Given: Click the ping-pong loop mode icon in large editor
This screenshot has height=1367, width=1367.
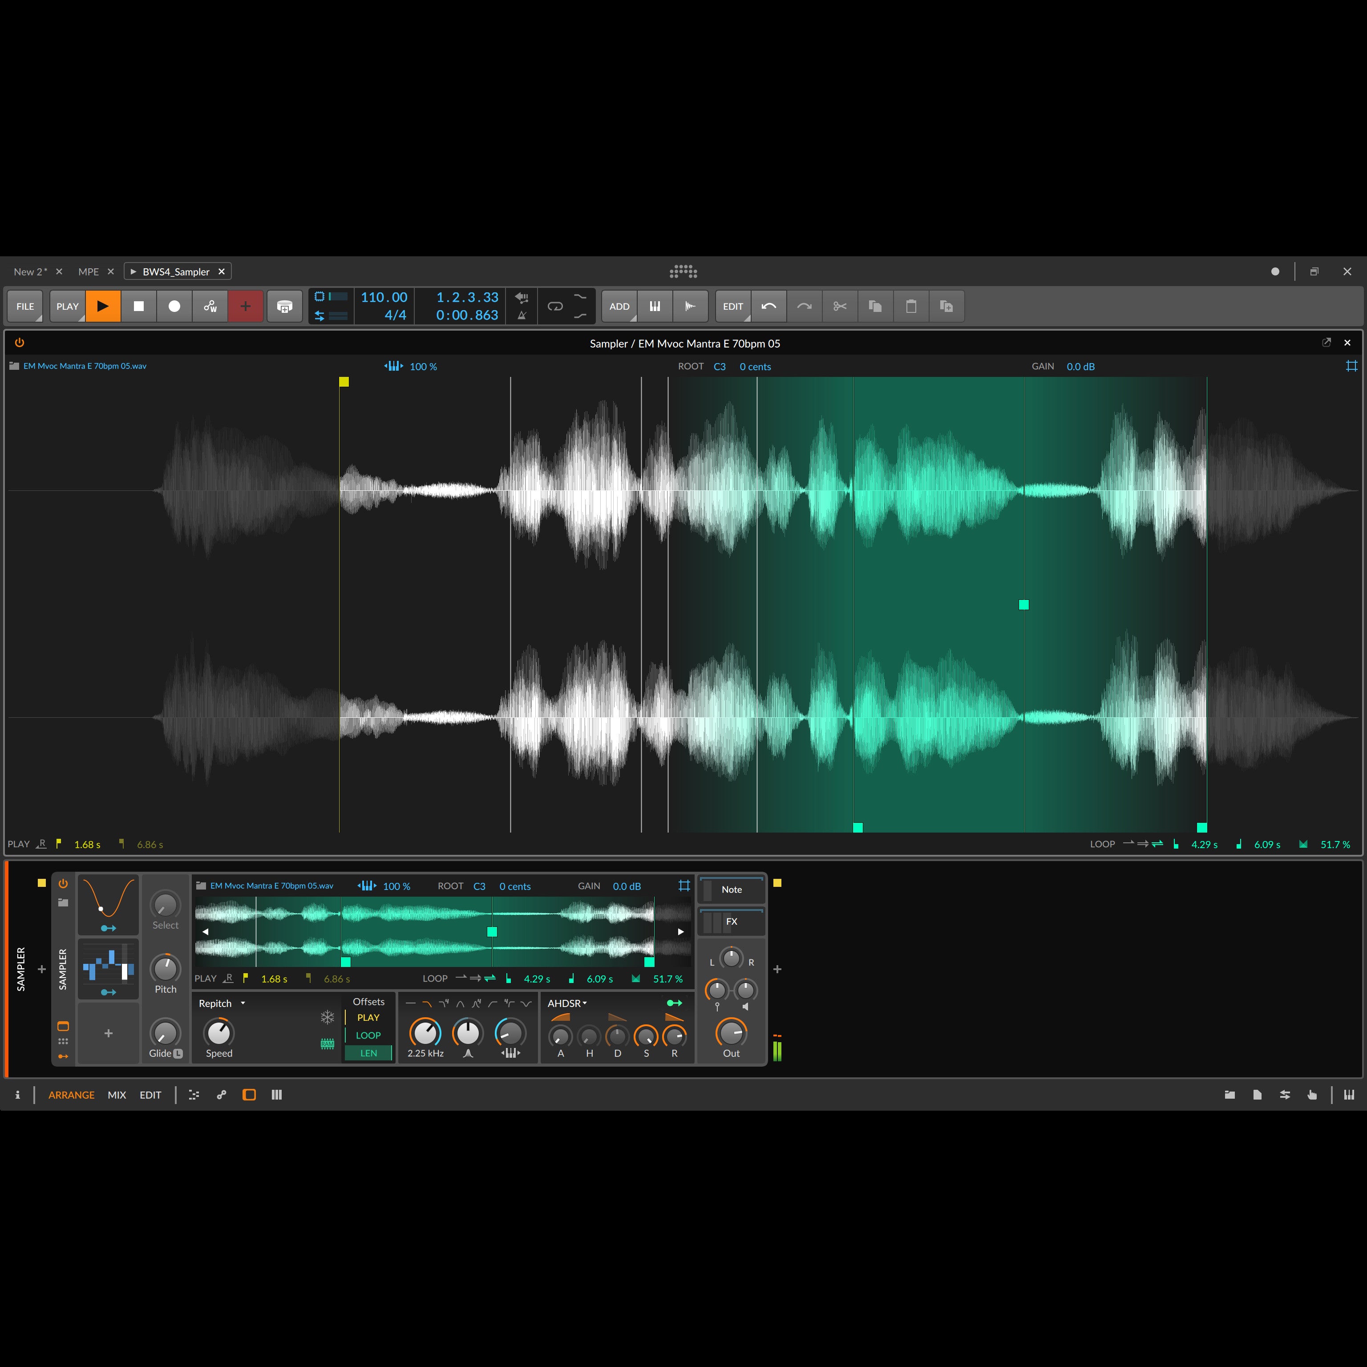Looking at the screenshot, I should [1157, 843].
